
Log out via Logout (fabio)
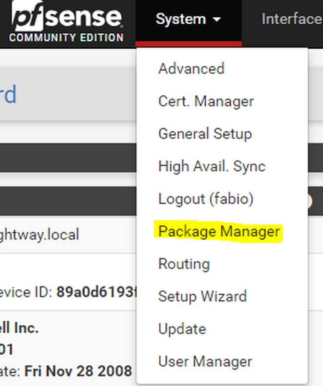(206, 199)
